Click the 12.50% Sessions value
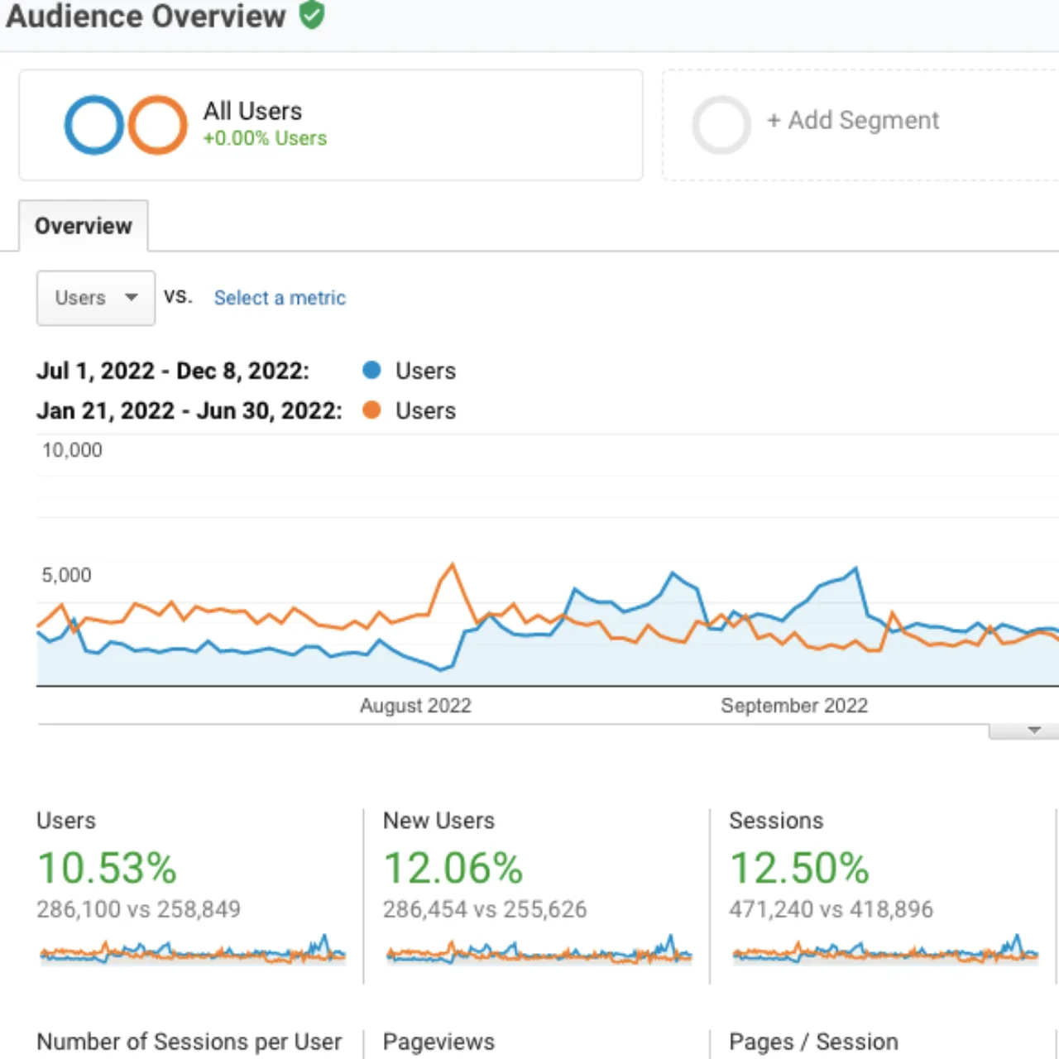Viewport: 1059px width, 1059px height. point(799,868)
